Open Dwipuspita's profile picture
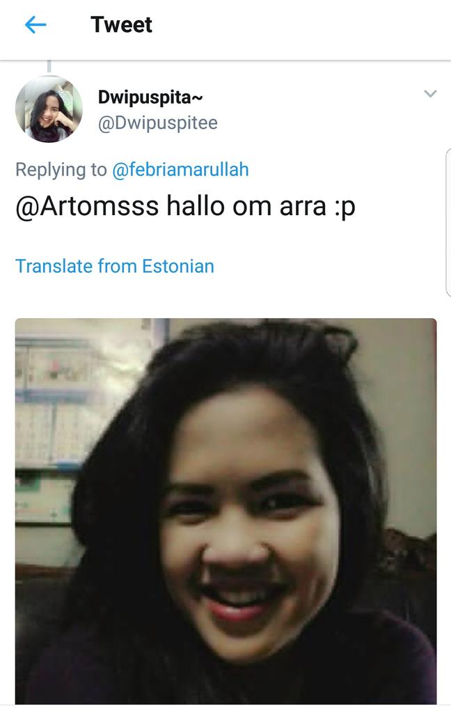451x713 pixels. tap(49, 109)
